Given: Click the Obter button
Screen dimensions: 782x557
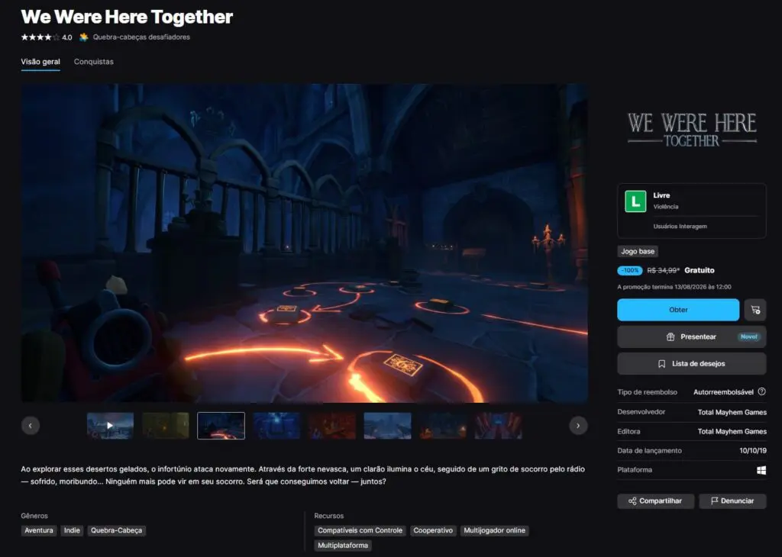Looking at the screenshot, I should [678, 310].
